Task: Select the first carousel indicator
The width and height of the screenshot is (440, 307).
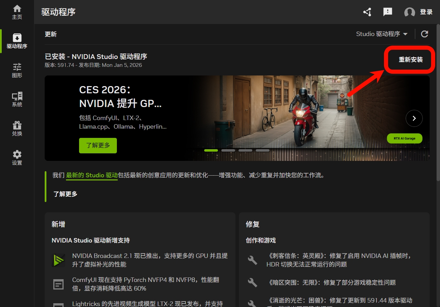Action: 211,150
